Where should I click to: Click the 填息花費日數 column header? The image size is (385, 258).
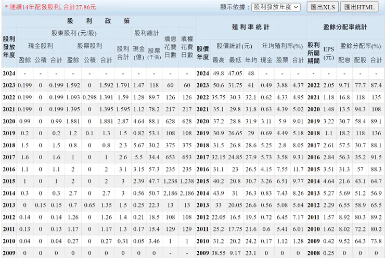click(x=170, y=47)
